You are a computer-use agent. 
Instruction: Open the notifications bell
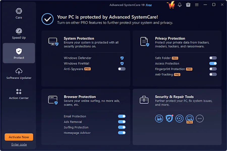click(180, 5)
